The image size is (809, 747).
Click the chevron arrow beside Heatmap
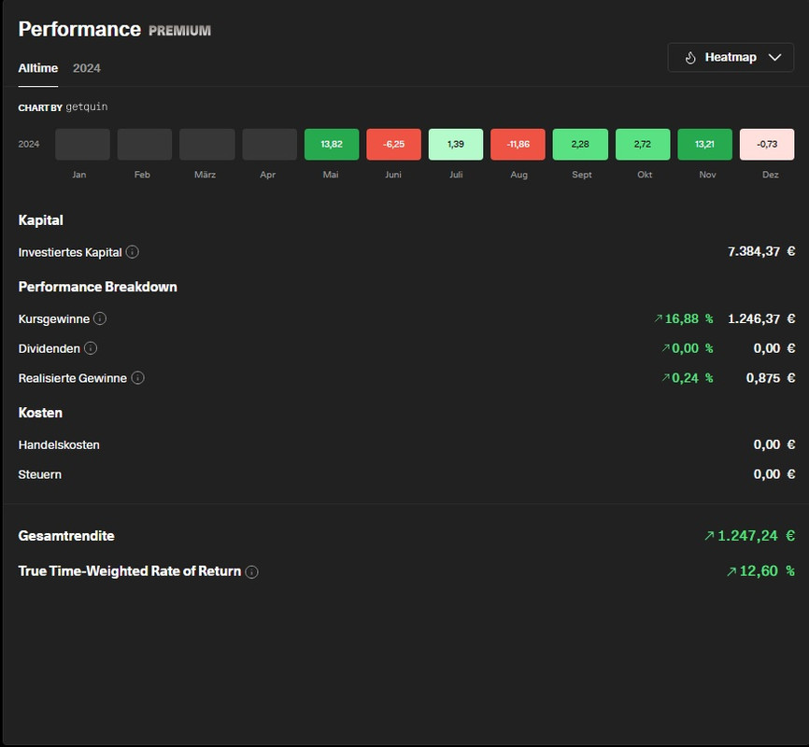click(775, 57)
